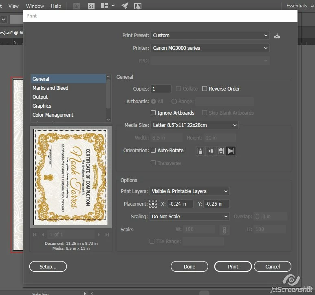This screenshot has width=315, height=295.
Task: Open the Window menu
Action: coord(35,6)
